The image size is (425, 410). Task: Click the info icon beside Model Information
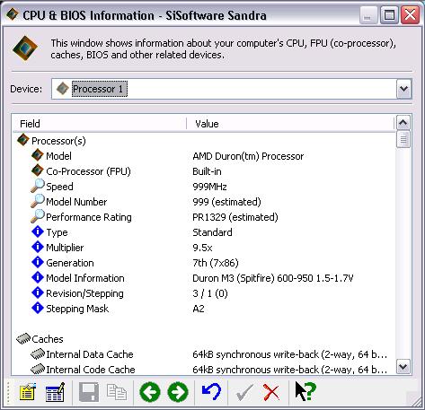pos(38,277)
